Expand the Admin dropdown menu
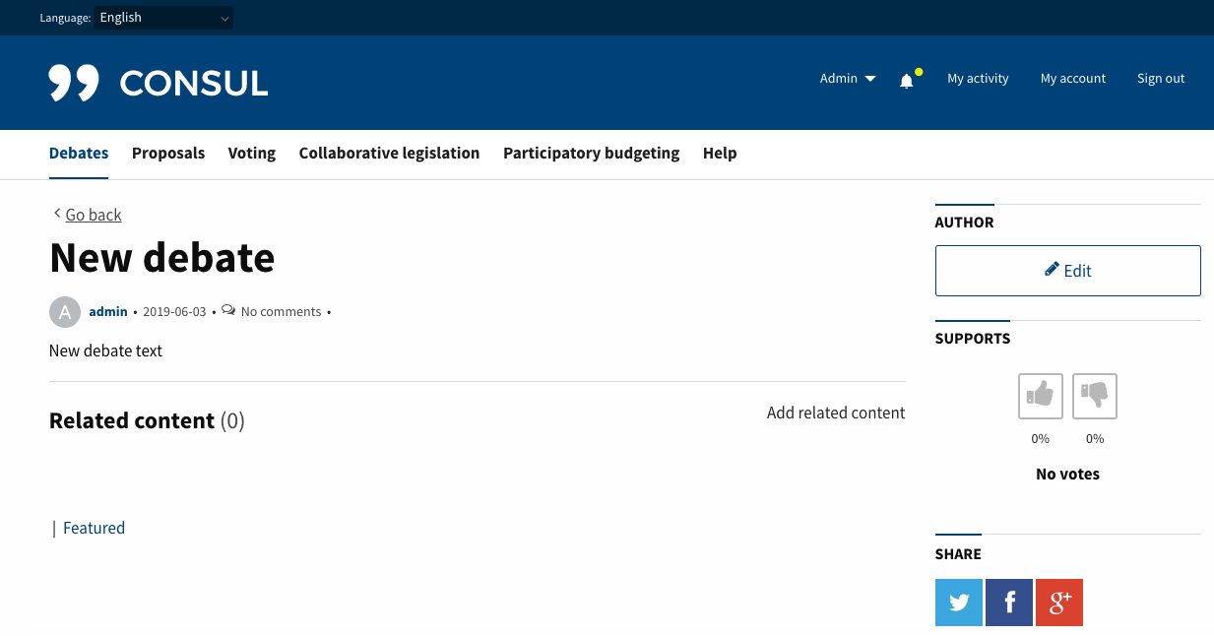 pos(847,79)
